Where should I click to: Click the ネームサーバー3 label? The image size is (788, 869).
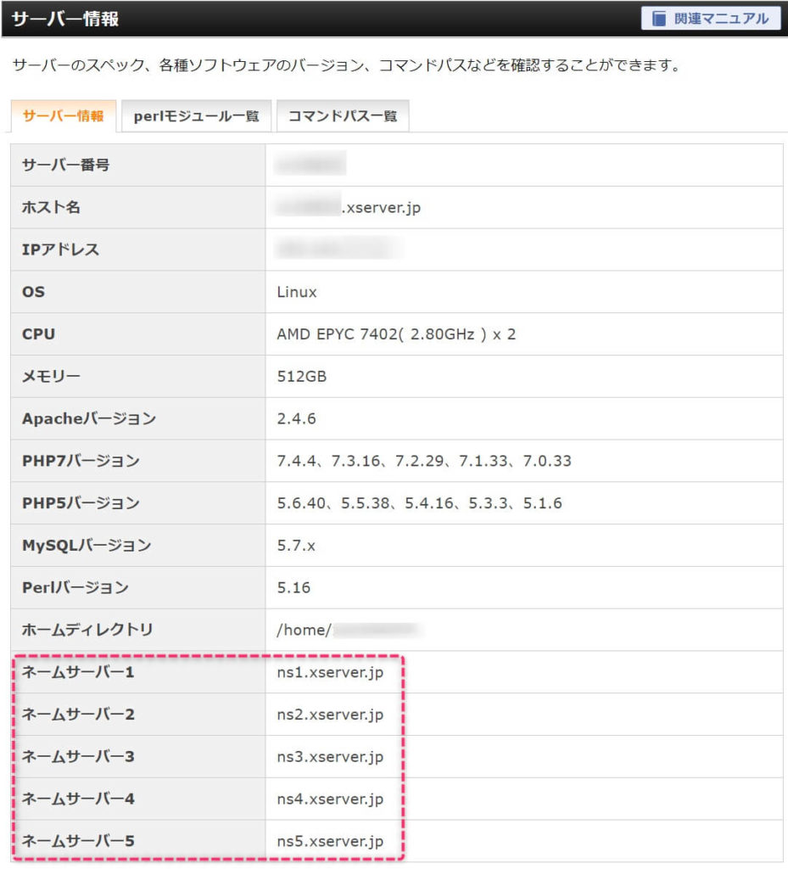coord(78,756)
